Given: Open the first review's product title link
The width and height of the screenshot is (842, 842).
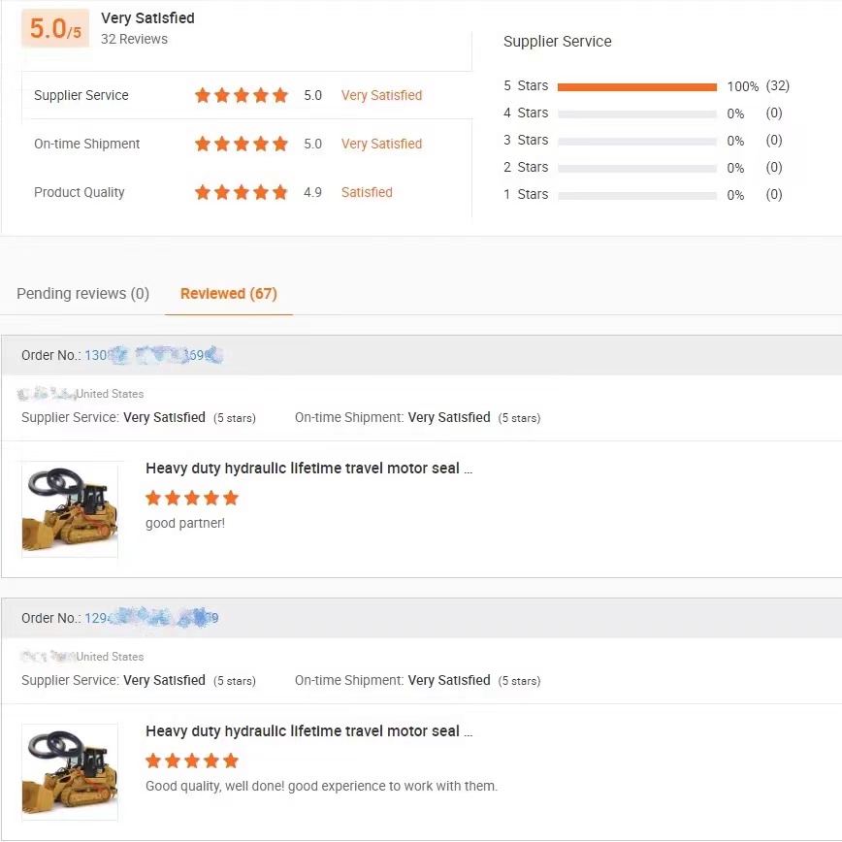Looking at the screenshot, I should (308, 469).
